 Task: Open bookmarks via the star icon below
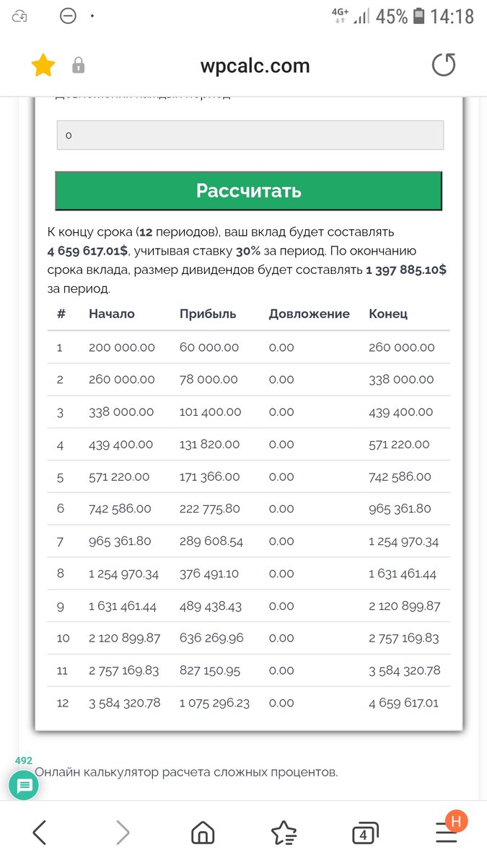tap(284, 832)
